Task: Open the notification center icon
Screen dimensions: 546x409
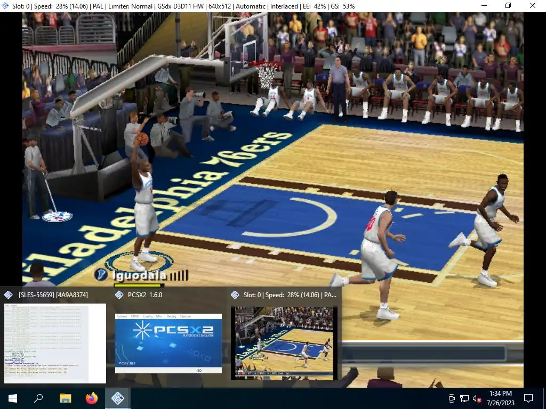Action: (x=528, y=398)
